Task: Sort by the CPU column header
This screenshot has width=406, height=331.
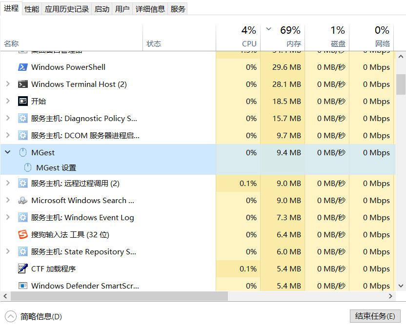Action: 238,38
